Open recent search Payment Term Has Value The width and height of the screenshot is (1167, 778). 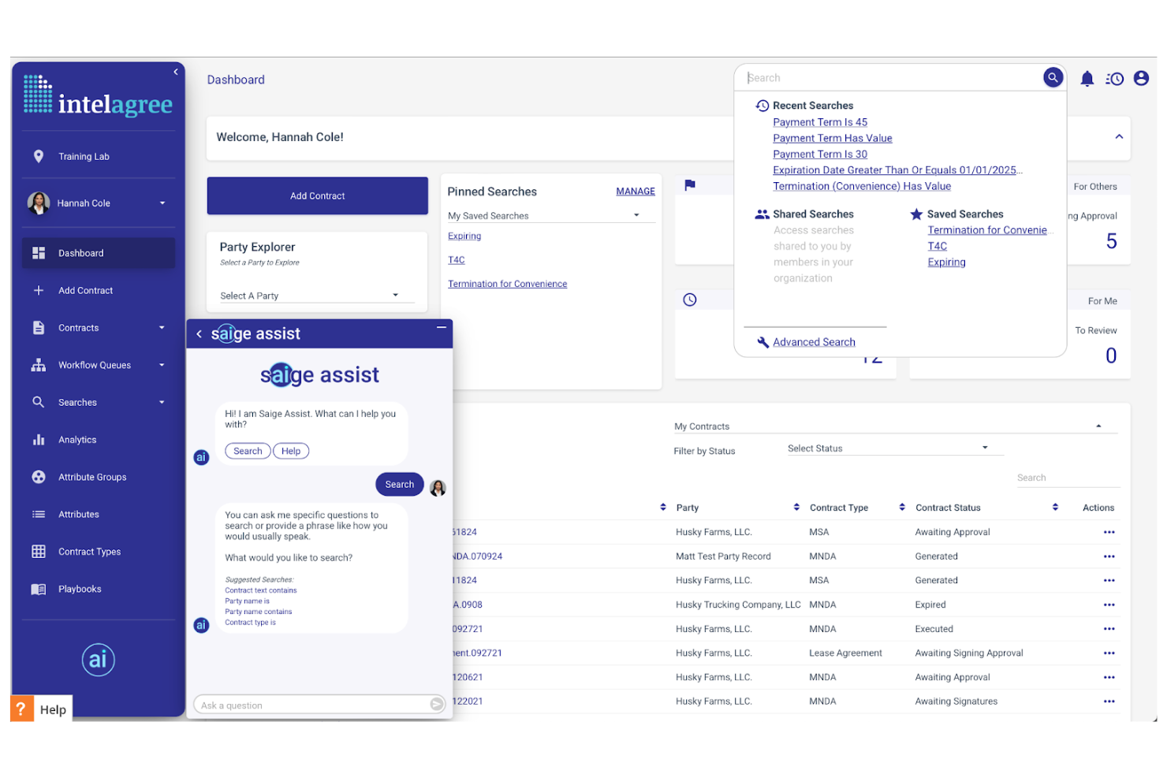(x=833, y=138)
